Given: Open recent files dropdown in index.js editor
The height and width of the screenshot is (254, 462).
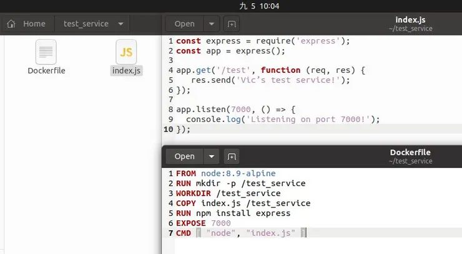Looking at the screenshot, I should click(x=212, y=24).
